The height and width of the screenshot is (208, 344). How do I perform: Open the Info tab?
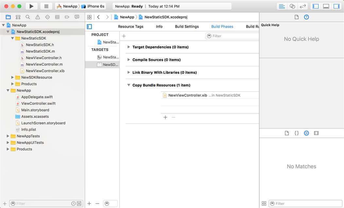click(x=159, y=26)
